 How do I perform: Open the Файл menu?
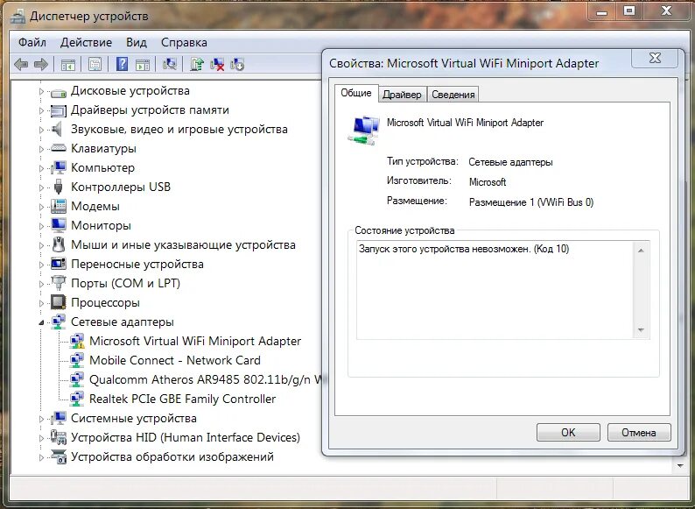point(32,43)
